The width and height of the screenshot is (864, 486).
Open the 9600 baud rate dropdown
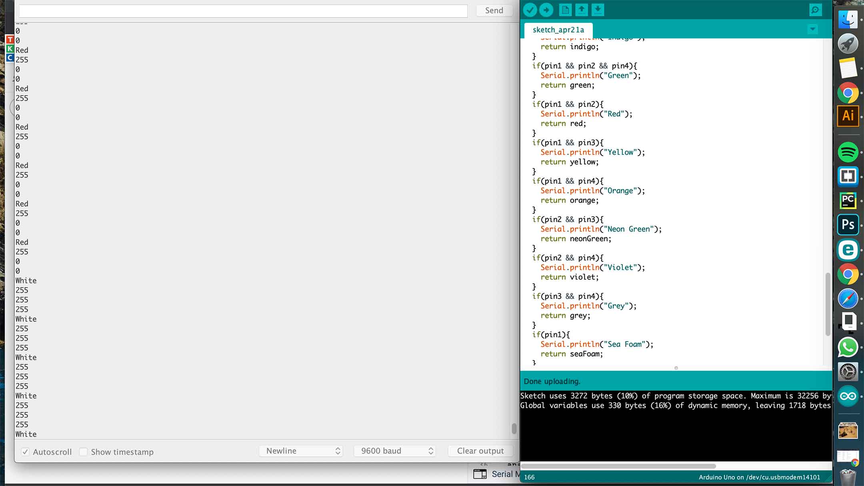pos(394,451)
